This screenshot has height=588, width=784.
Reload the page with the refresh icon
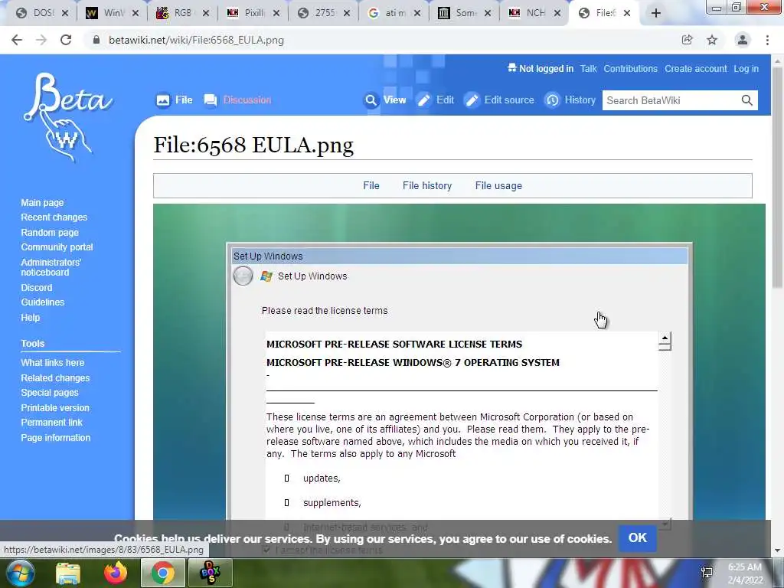tap(66, 40)
